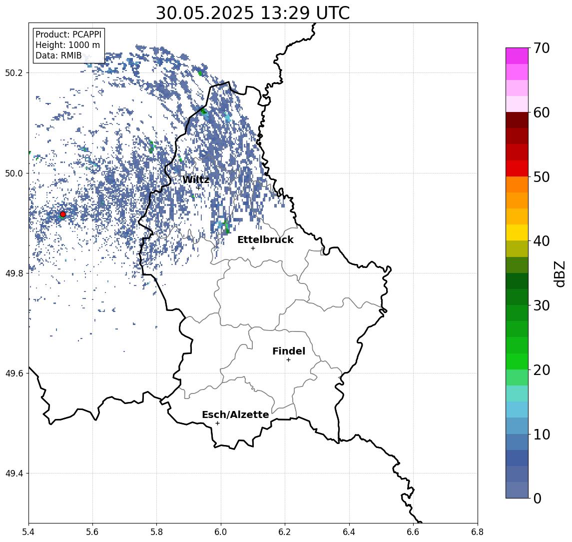The width and height of the screenshot is (572, 542).
Task: Click the colorbar tick label 50
Action: 542,177
